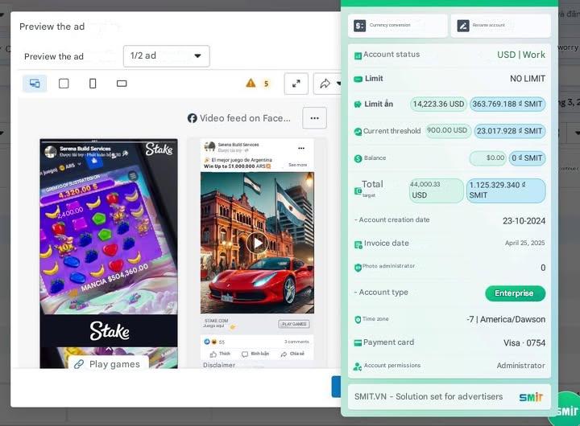Expand the ad preview to fullscreen
Image resolution: width=580 pixels, height=426 pixels.
(x=296, y=84)
